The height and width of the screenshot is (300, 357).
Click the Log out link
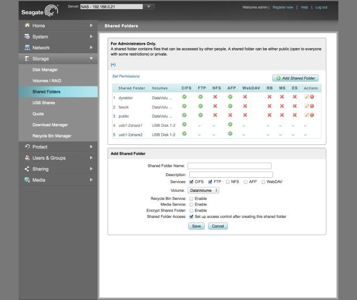[x=321, y=7]
